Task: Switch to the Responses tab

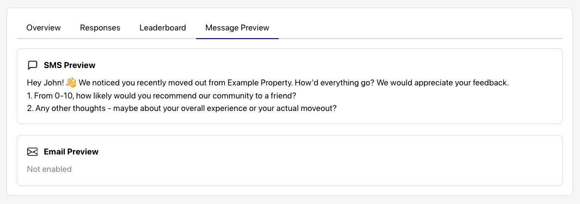Action: [x=100, y=28]
